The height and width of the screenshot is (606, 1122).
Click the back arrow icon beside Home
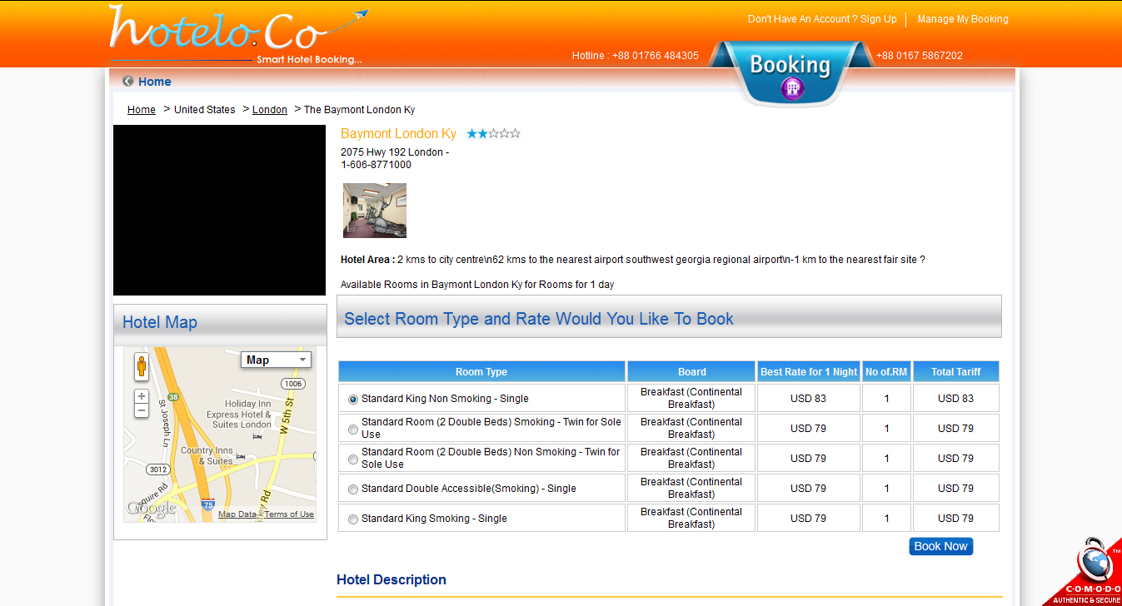(x=127, y=82)
